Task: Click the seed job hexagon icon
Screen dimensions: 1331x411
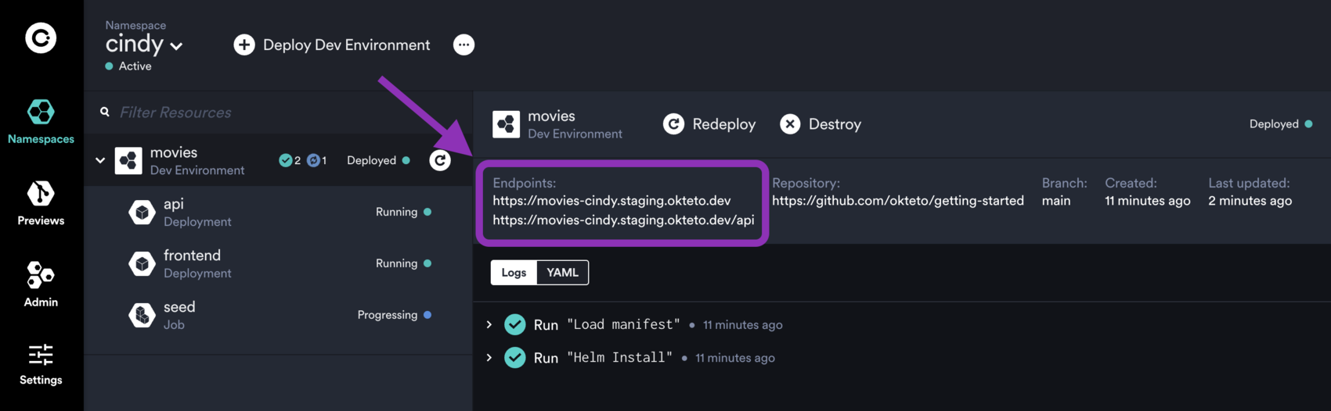Action: 142,315
